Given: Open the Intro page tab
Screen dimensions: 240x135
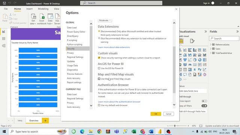Looking at the screenshot, I should coord(20,121).
